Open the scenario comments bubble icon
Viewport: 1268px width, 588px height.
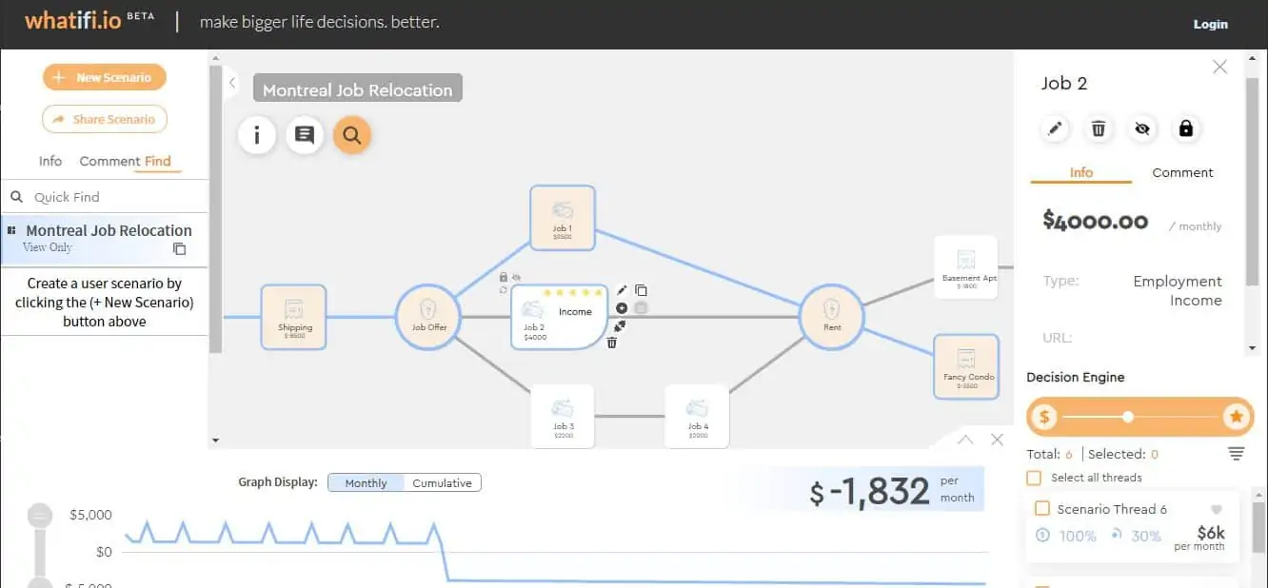pyautogui.click(x=305, y=135)
